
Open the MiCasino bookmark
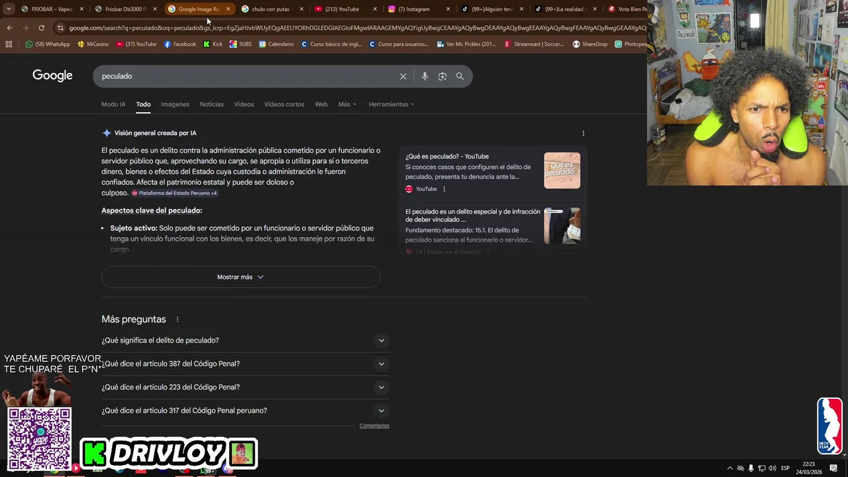[93, 44]
